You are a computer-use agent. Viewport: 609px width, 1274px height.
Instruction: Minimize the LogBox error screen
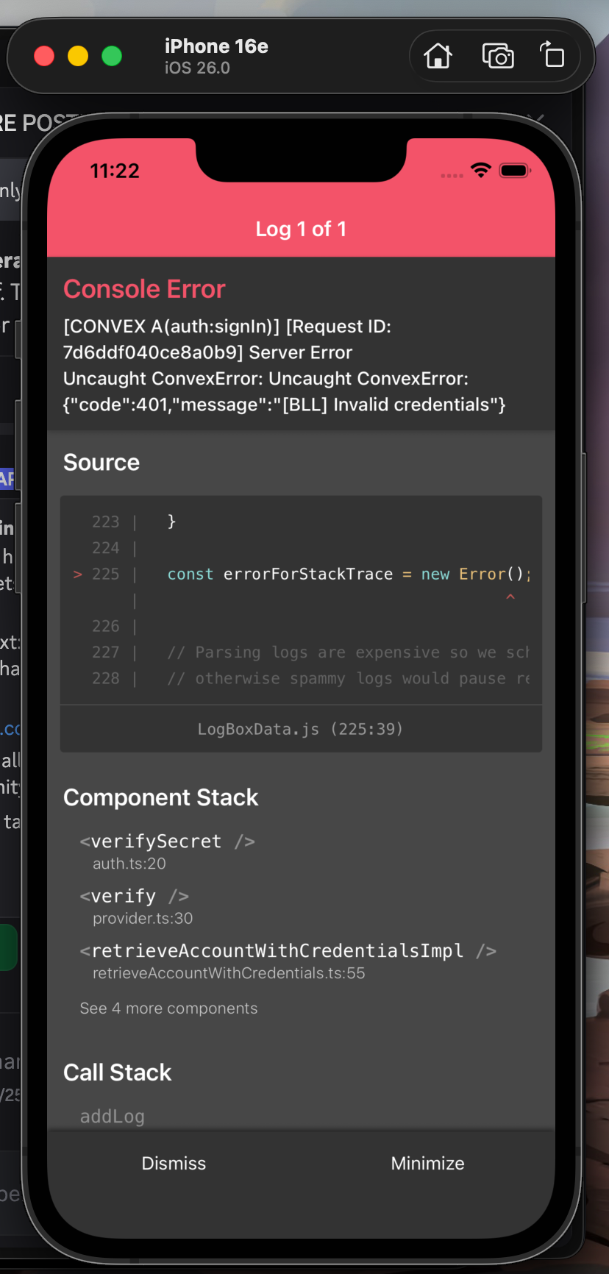click(x=427, y=1163)
